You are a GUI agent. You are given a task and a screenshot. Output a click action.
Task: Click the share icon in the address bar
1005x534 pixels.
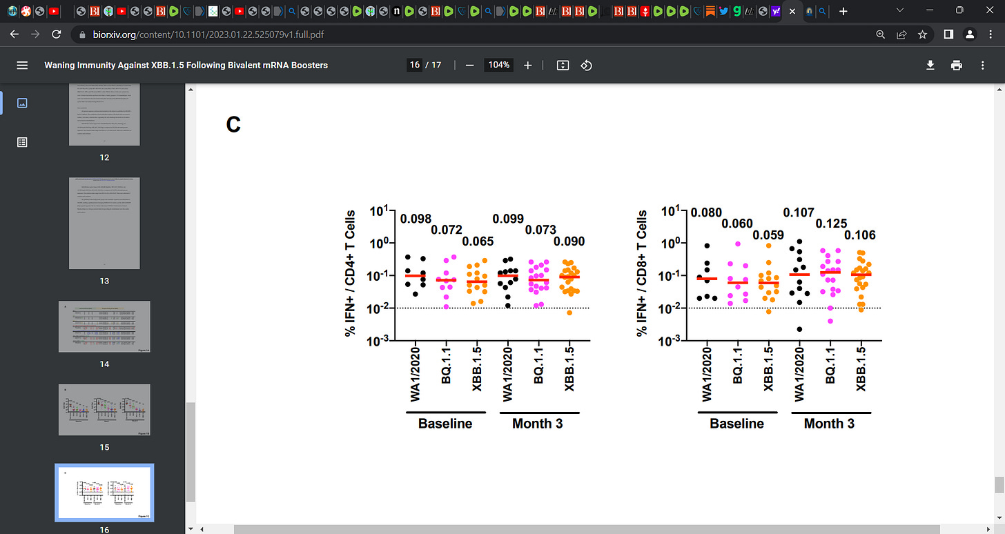pyautogui.click(x=901, y=34)
